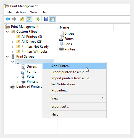Collapse the Print Servers node
The height and width of the screenshot is (138, 134).
pos(7,57)
